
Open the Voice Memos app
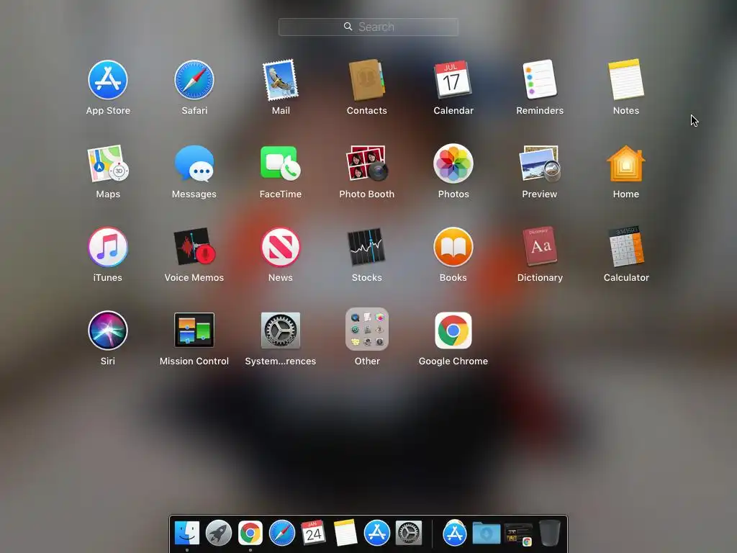[194, 247]
